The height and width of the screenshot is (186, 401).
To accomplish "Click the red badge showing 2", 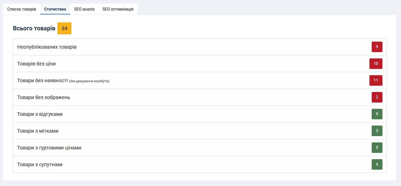I will tap(377, 97).
